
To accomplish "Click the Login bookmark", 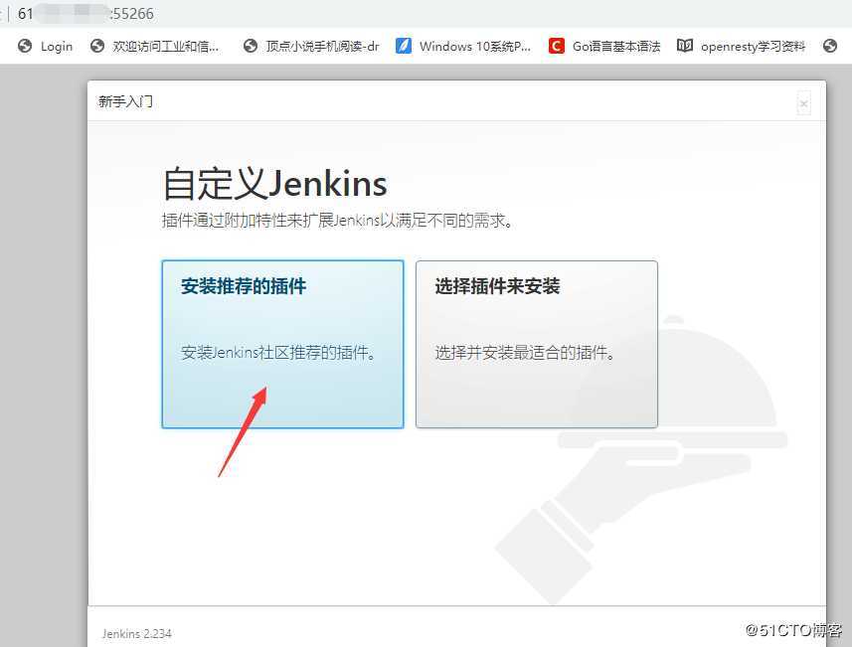I will (x=45, y=46).
